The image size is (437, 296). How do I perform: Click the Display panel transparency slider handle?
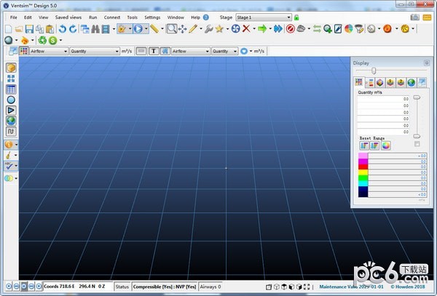coord(374,71)
